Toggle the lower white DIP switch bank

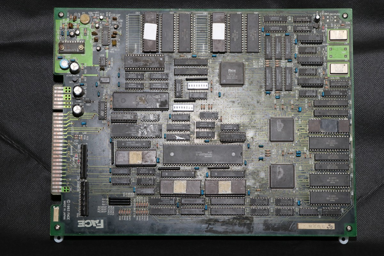point(183,107)
